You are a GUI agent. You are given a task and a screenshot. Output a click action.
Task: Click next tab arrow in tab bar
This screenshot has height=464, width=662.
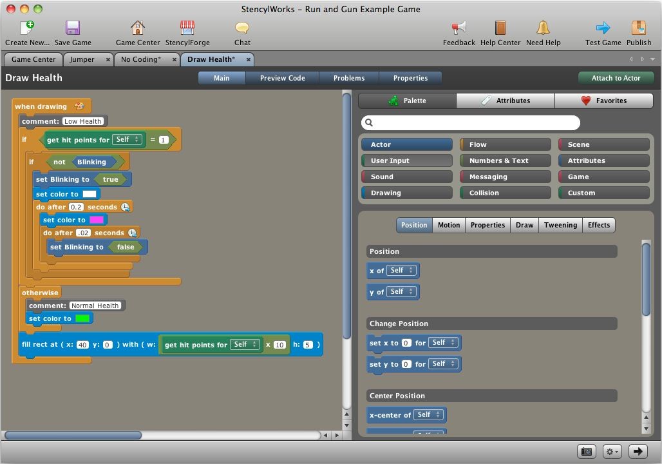pyautogui.click(x=642, y=59)
